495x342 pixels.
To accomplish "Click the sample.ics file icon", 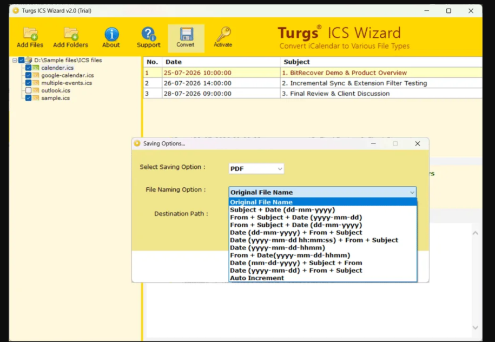I will click(36, 98).
